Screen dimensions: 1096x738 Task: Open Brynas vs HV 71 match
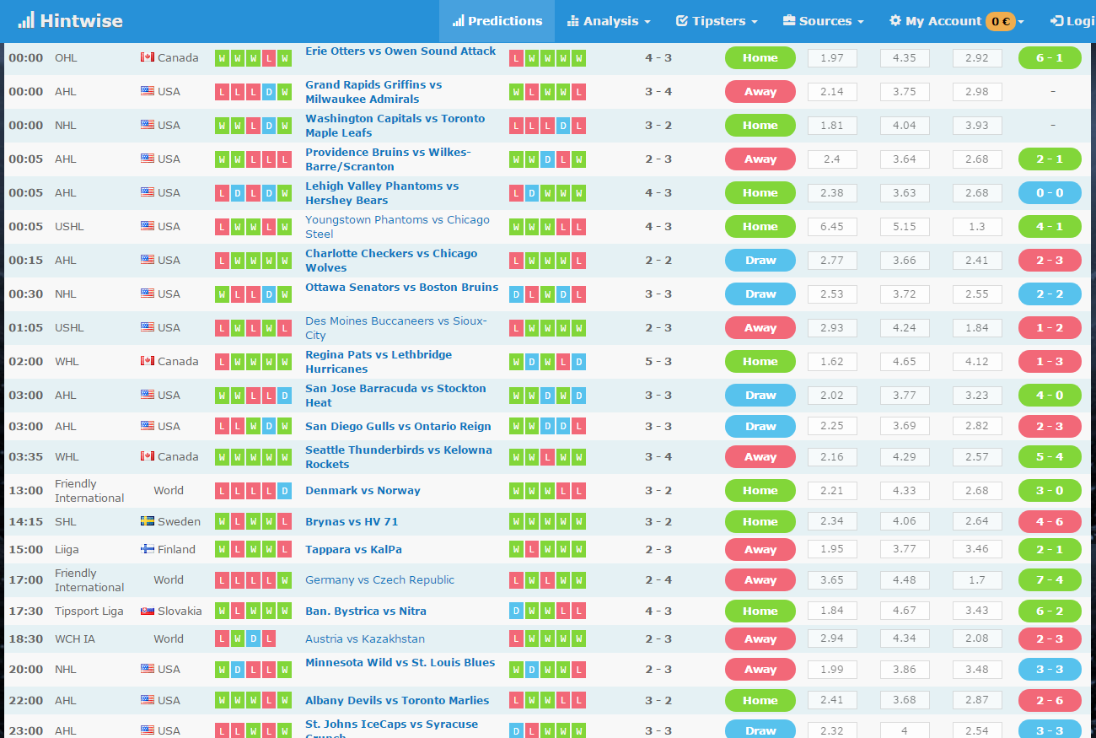352,522
